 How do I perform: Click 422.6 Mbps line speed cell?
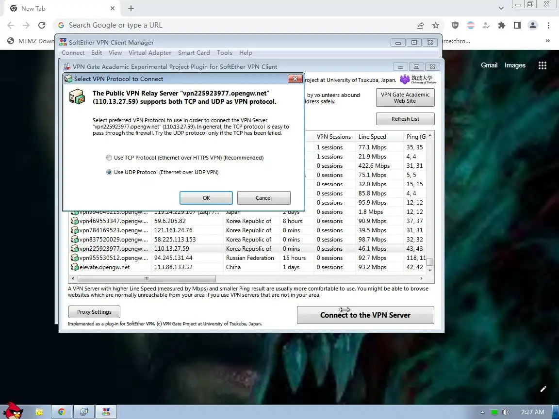(x=374, y=166)
